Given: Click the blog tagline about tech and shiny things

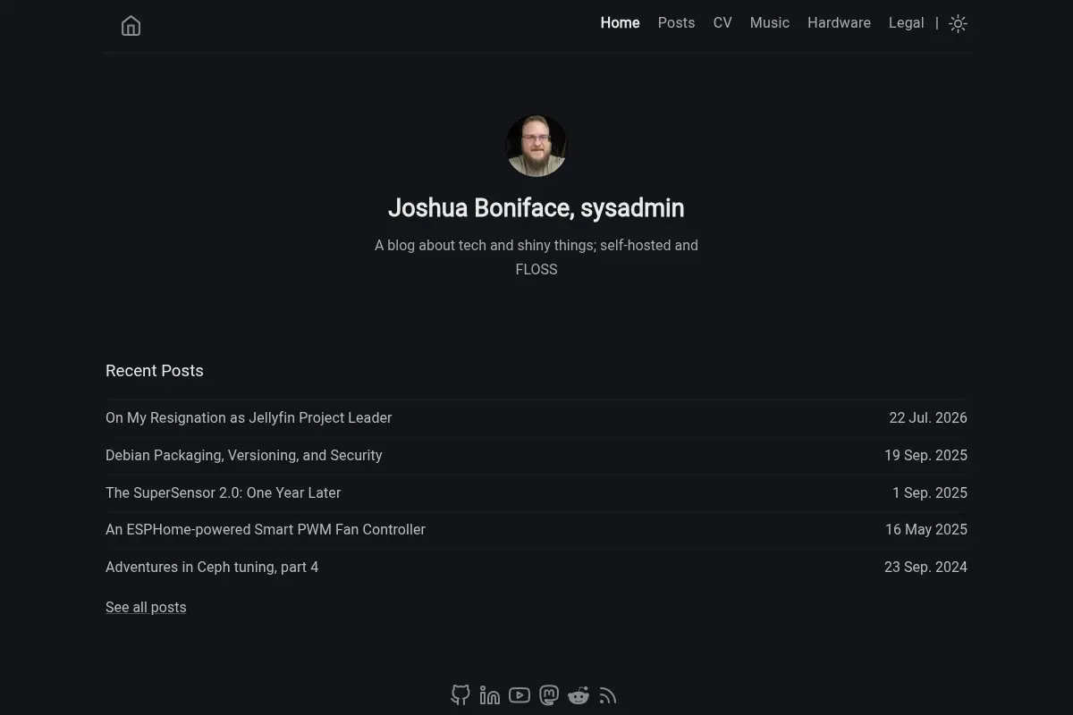Looking at the screenshot, I should 536,257.
